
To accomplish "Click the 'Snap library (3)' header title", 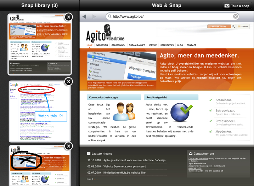I will click(x=40, y=5).
